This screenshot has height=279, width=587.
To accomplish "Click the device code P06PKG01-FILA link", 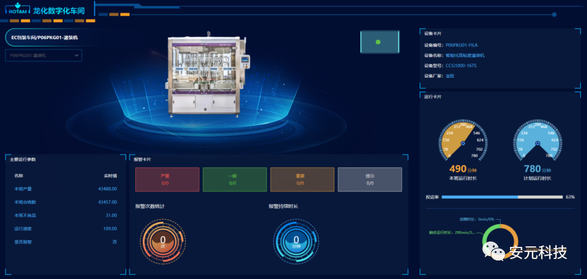I will coord(461,45).
